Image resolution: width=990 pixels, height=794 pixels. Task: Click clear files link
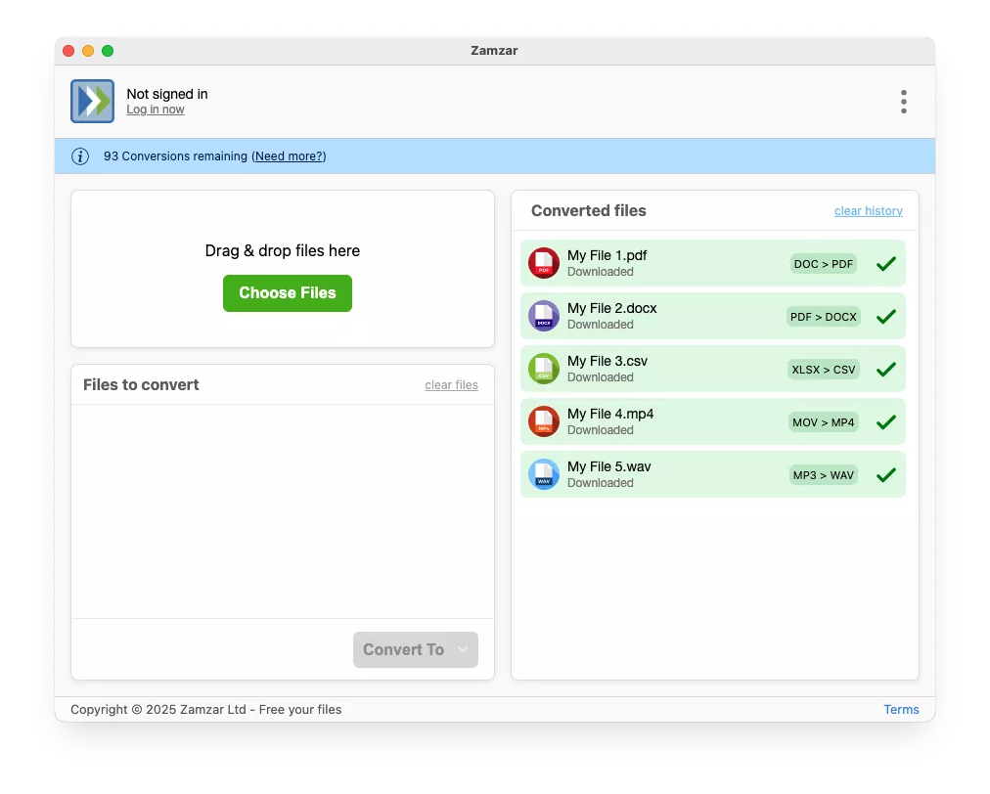point(451,385)
